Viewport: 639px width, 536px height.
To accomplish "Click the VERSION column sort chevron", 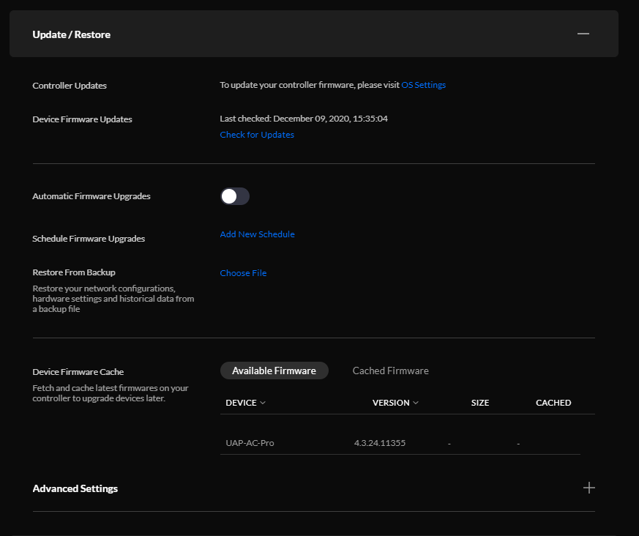I will pyautogui.click(x=416, y=403).
